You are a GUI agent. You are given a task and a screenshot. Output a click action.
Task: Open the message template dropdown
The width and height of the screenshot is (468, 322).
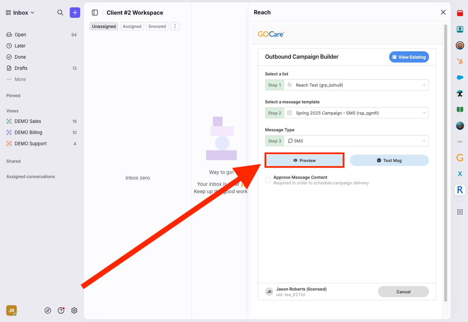356,113
